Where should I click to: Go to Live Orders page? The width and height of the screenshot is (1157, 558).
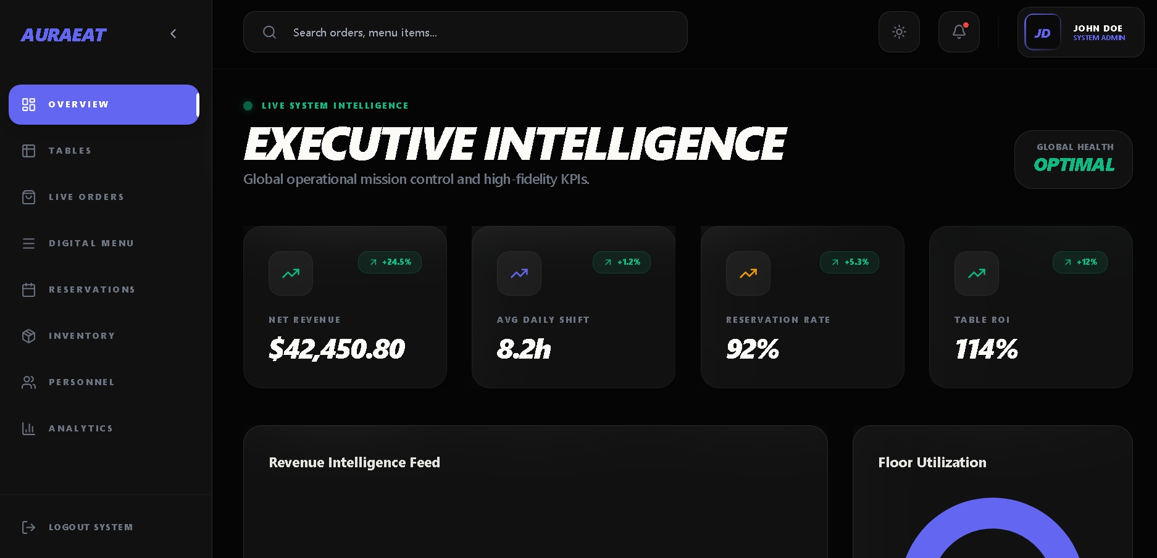86,198
